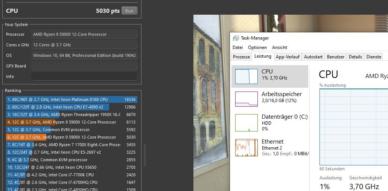The image size is (388, 191).
Task: Switch to the Leistung tab
Action: pos(263,56)
